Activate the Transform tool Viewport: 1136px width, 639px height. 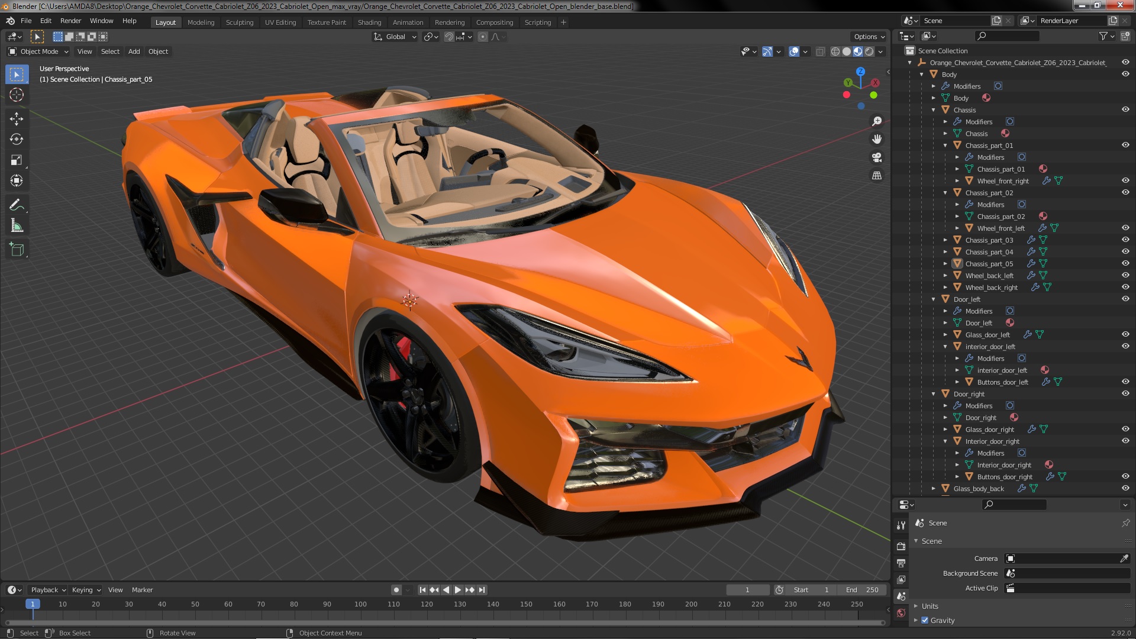click(x=17, y=181)
